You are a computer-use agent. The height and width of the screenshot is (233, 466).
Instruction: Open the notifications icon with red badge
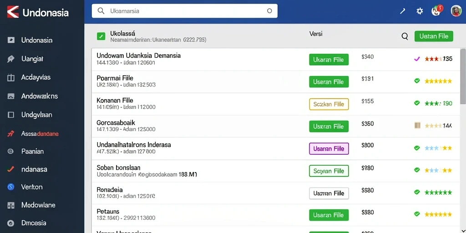pos(436,11)
